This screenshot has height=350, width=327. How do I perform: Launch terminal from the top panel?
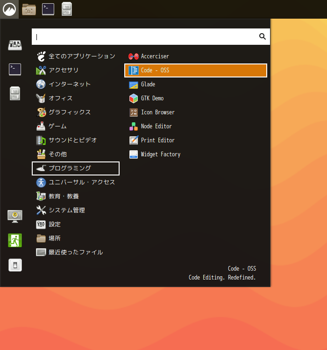48,9
